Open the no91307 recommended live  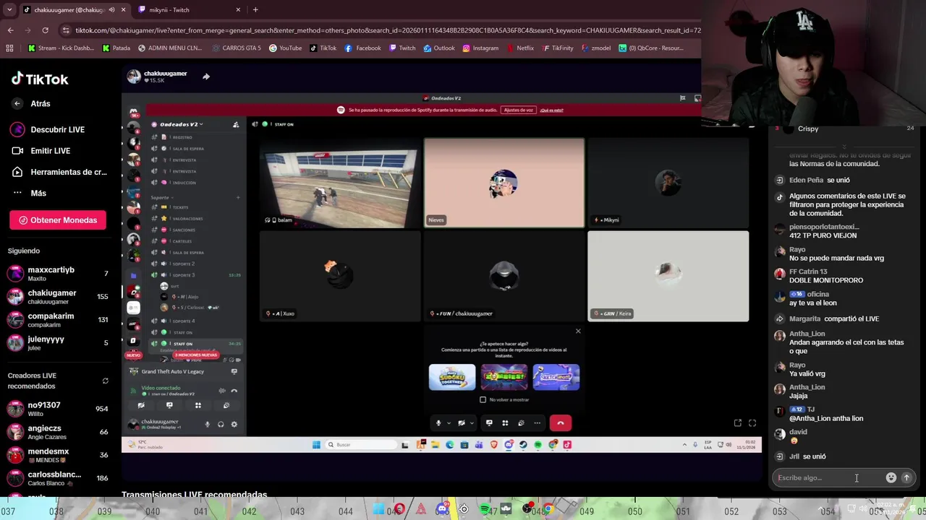coord(58,409)
